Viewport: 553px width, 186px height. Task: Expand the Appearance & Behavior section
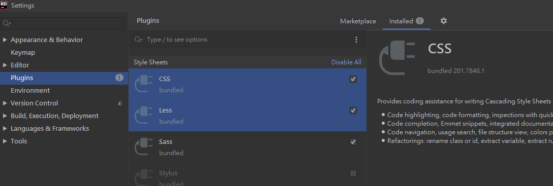(x=5, y=40)
